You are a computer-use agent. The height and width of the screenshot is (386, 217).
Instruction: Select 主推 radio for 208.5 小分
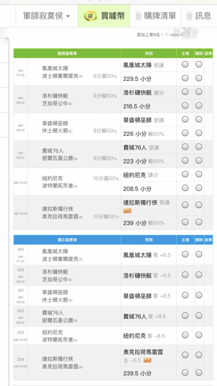click(185, 188)
